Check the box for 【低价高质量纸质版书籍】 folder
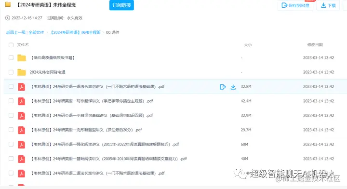The image size is (347, 189). [x=11, y=57]
